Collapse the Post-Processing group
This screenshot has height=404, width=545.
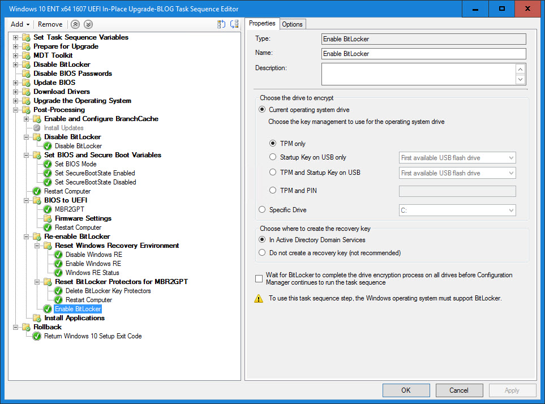[x=16, y=110]
